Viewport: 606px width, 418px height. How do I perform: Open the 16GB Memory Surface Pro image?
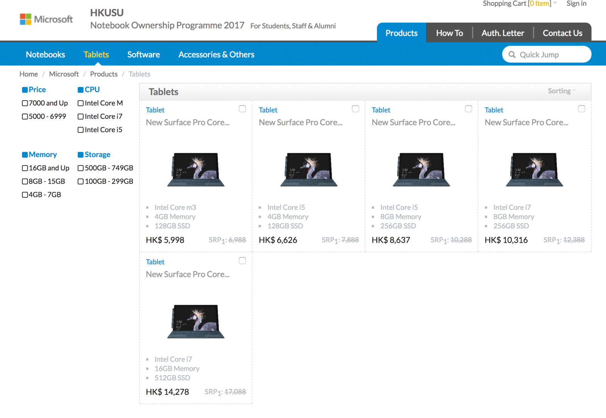coord(196,321)
